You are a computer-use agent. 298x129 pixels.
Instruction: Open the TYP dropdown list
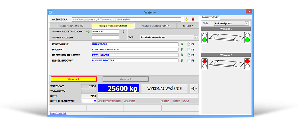[196, 37]
